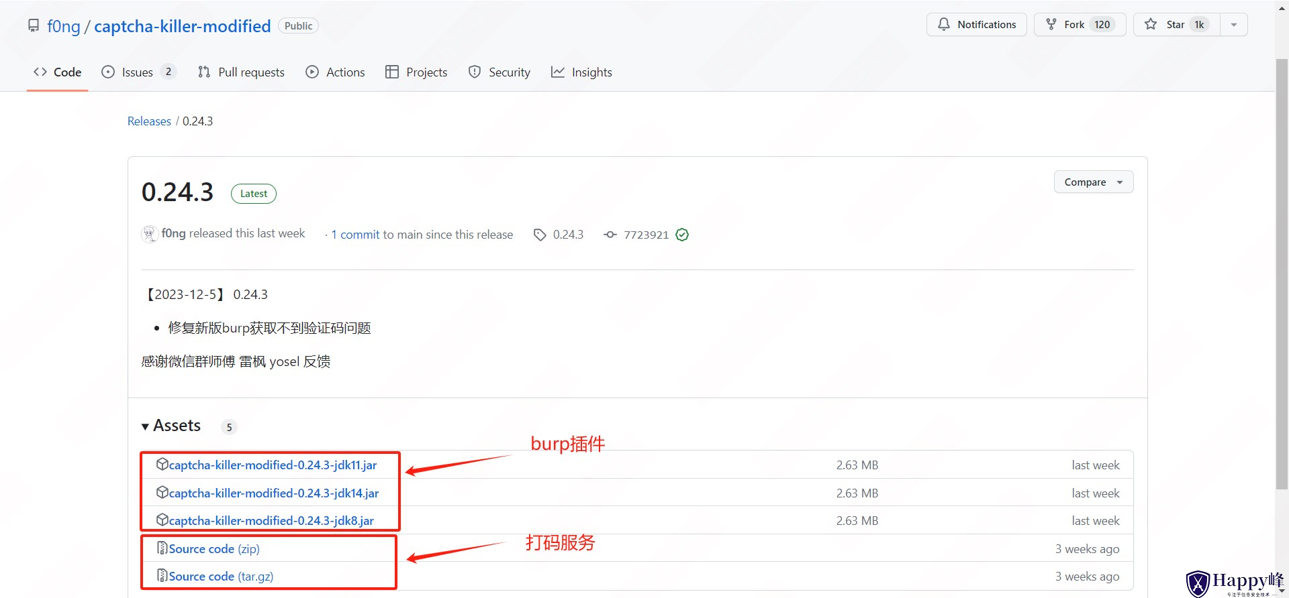Click the package icon of the jdk14 jar
The image size is (1289, 598).
[x=162, y=492]
